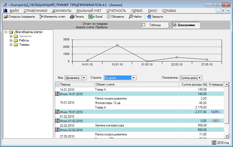Screen dimensions: 233x147
Task: Open the Показатель dropdown
Action: (x=200, y=78)
